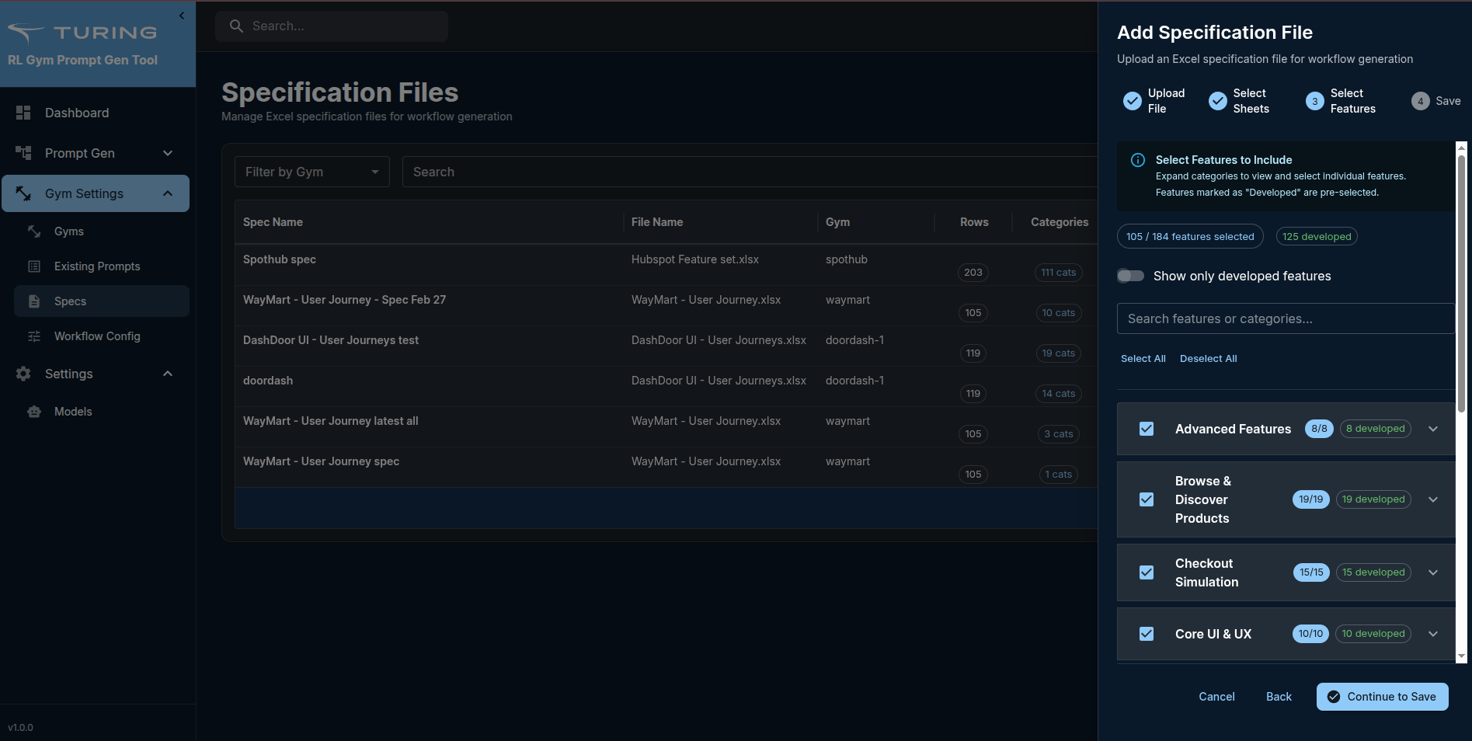
Task: Open Specs in the sidebar menu
Action: point(70,301)
